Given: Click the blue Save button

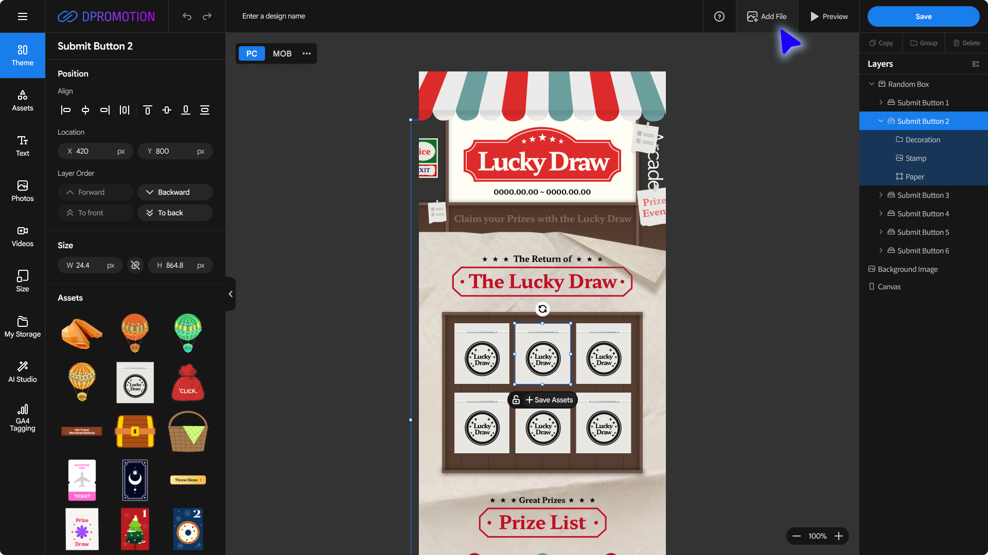Looking at the screenshot, I should coord(923,16).
